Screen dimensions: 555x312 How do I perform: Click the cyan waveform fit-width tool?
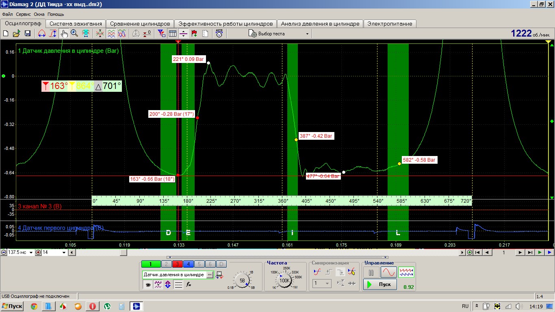point(86,34)
